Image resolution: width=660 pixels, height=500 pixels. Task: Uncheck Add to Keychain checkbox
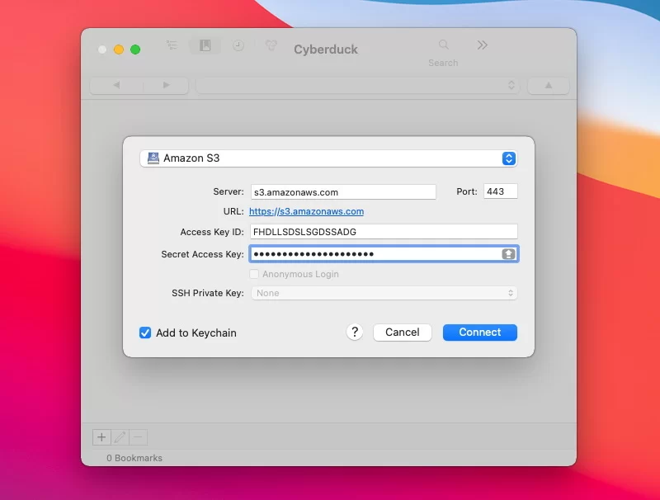coord(145,333)
